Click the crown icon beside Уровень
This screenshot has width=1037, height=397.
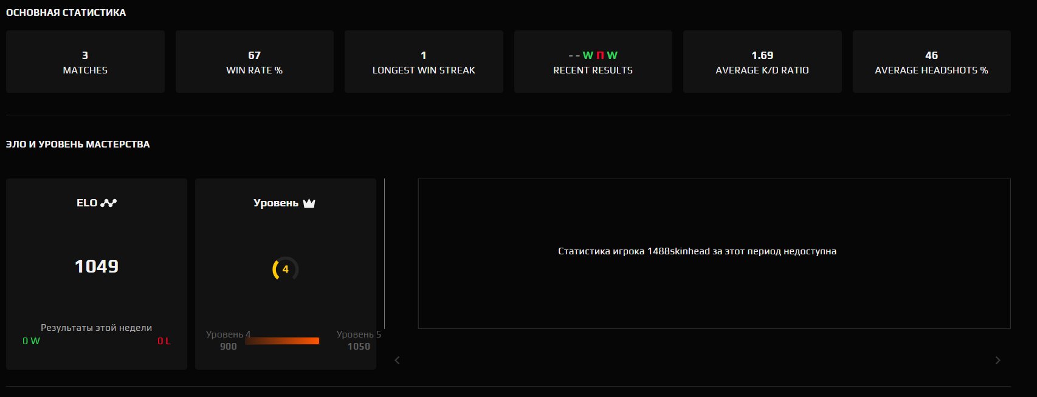(x=309, y=203)
